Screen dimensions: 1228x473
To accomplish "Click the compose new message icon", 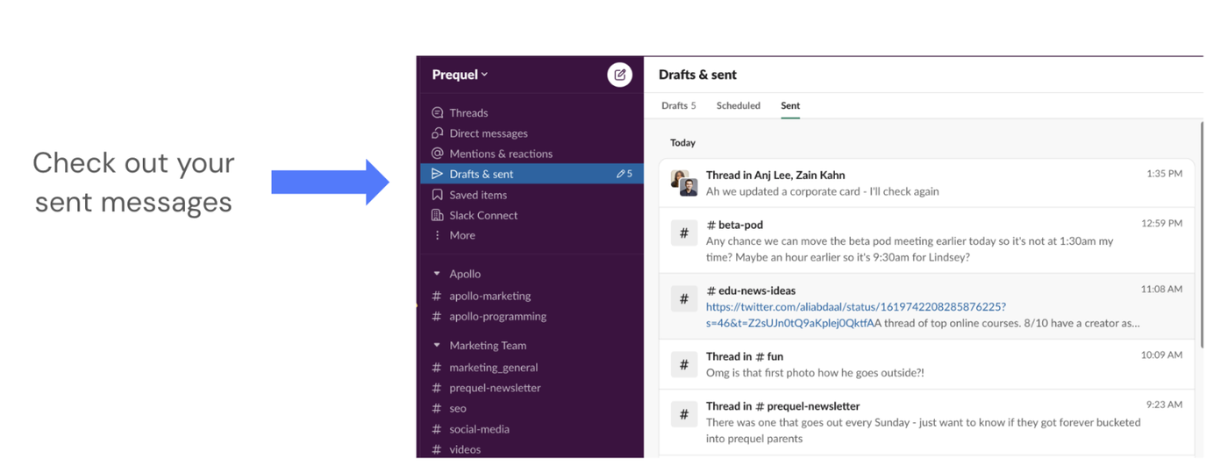I will pos(619,75).
